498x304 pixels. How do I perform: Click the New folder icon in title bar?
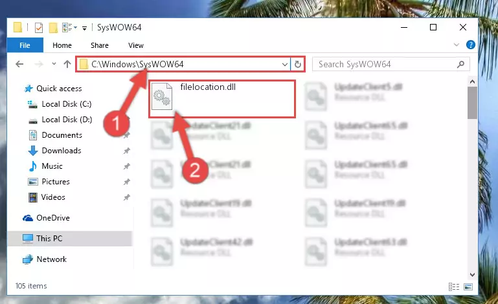coord(53,28)
